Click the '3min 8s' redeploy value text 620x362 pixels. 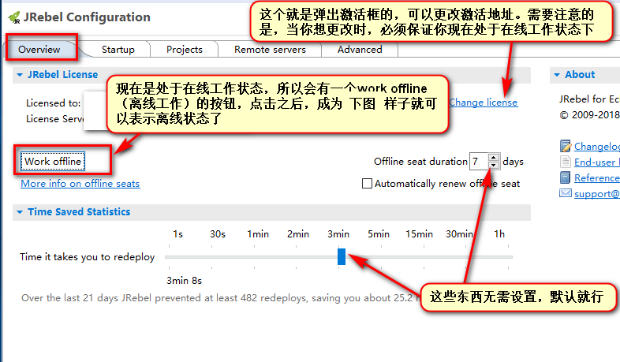pos(184,281)
